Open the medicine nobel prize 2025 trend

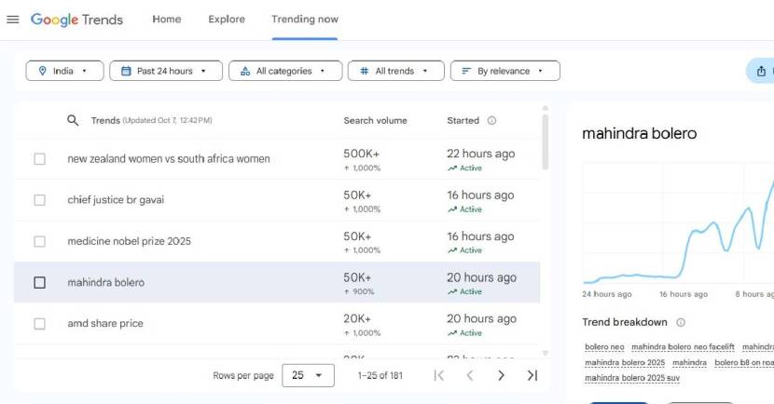[x=129, y=241]
